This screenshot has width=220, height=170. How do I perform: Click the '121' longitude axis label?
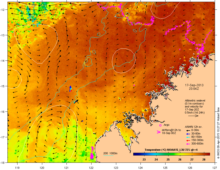[66, 167]
